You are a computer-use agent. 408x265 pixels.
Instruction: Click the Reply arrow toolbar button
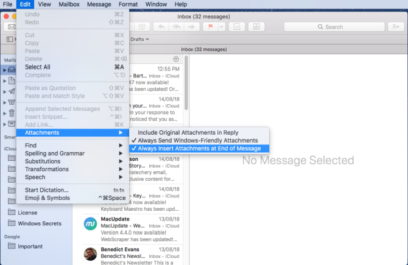coord(161,27)
